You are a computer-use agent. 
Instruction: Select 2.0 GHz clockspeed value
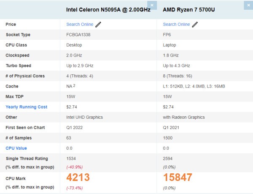click(74, 55)
